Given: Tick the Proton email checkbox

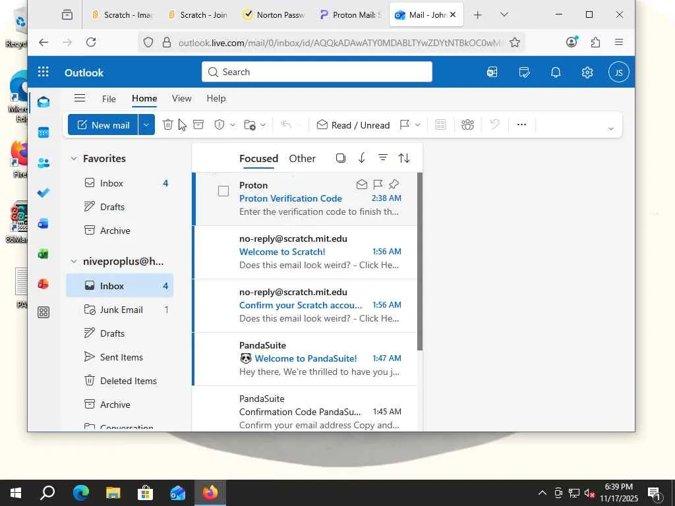Looking at the screenshot, I should pos(223,191).
